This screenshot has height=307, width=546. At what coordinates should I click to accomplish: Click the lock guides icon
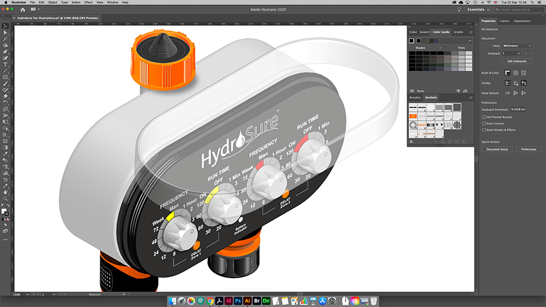(516, 83)
